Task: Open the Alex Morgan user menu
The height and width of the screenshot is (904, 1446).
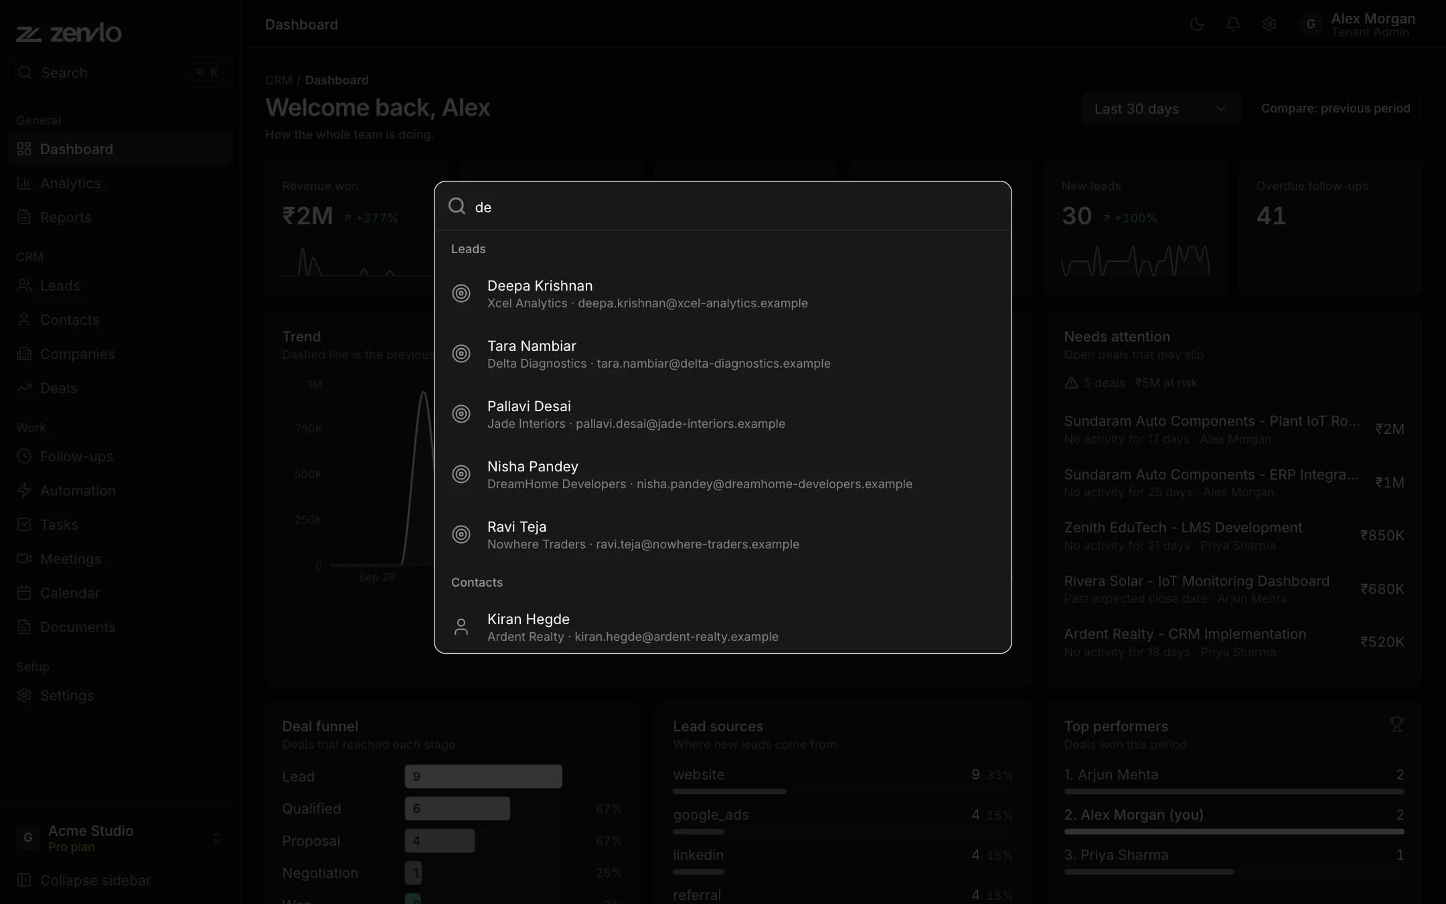Action: (1359, 25)
